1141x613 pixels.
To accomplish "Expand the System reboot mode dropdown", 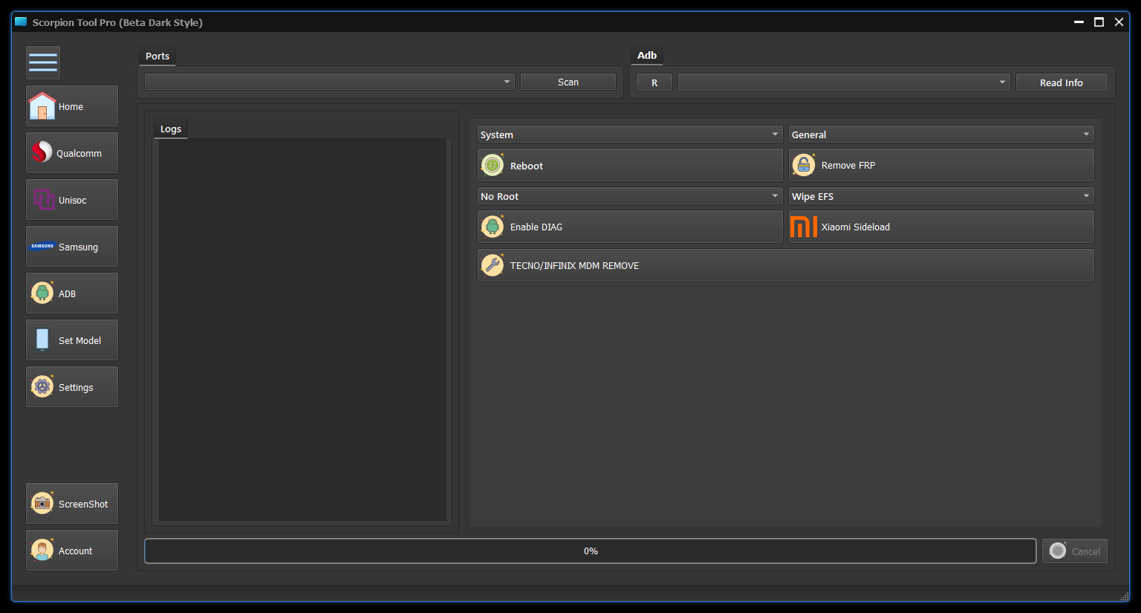I will point(629,134).
